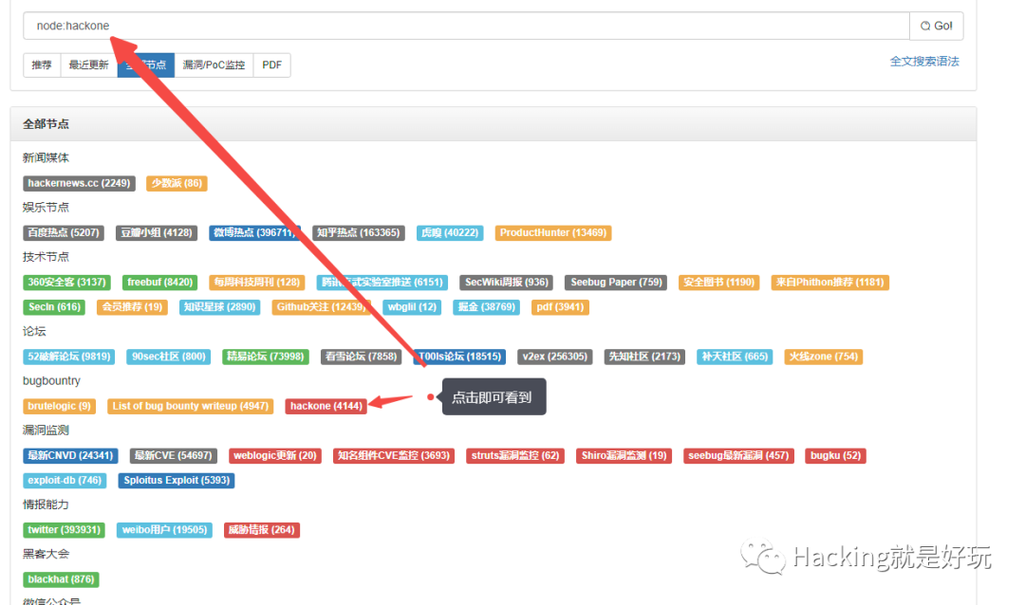This screenshot has width=1025, height=605.
Task: Select the 最新CVE (54697) tag
Action: [x=174, y=456]
